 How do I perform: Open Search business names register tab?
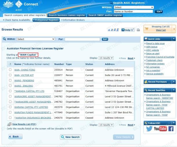pyautogui.click(x=67, y=15)
